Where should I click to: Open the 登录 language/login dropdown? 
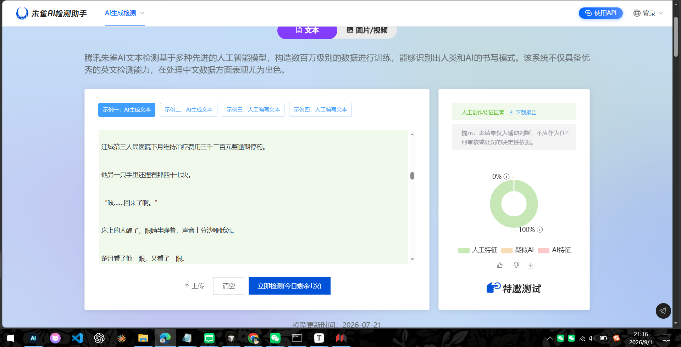coord(648,13)
